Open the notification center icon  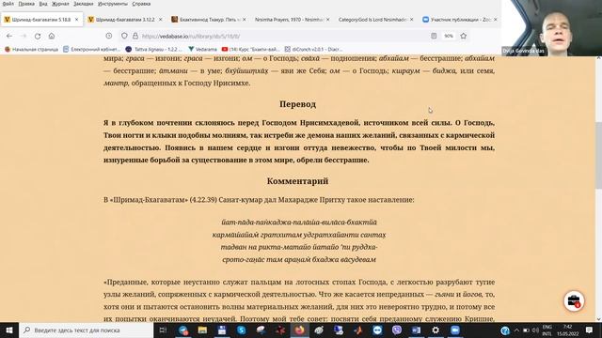(590, 330)
